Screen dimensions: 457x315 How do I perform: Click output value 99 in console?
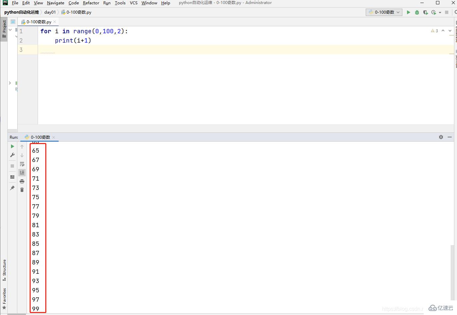(x=36, y=309)
